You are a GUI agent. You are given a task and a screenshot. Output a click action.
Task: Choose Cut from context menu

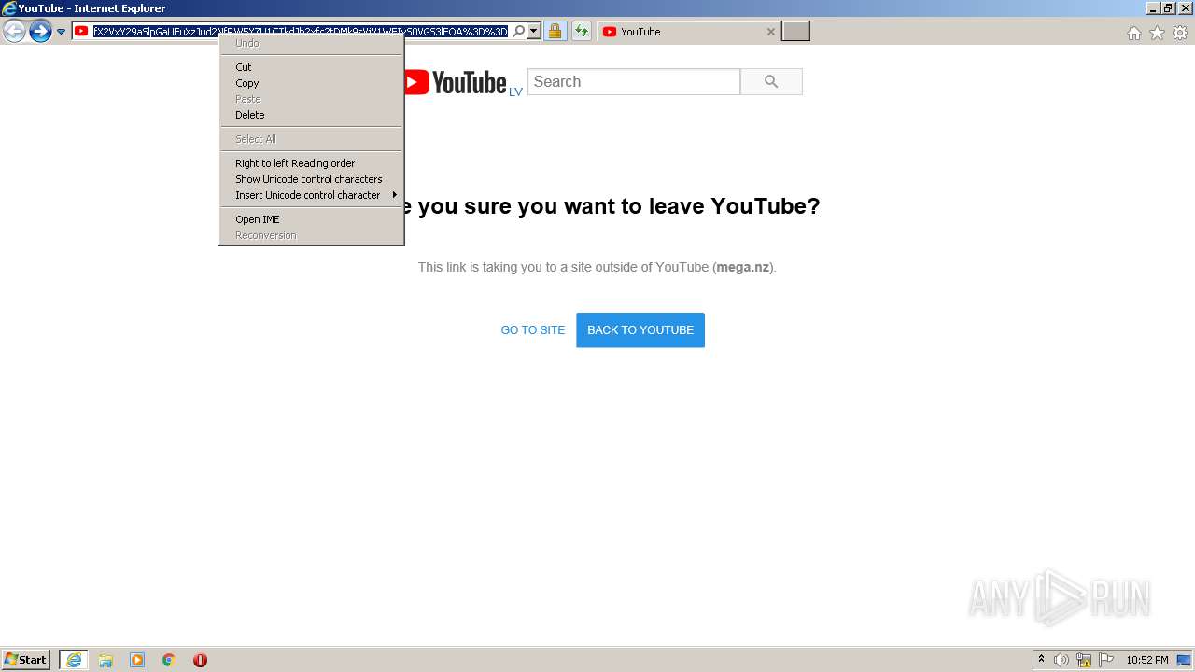point(311,67)
